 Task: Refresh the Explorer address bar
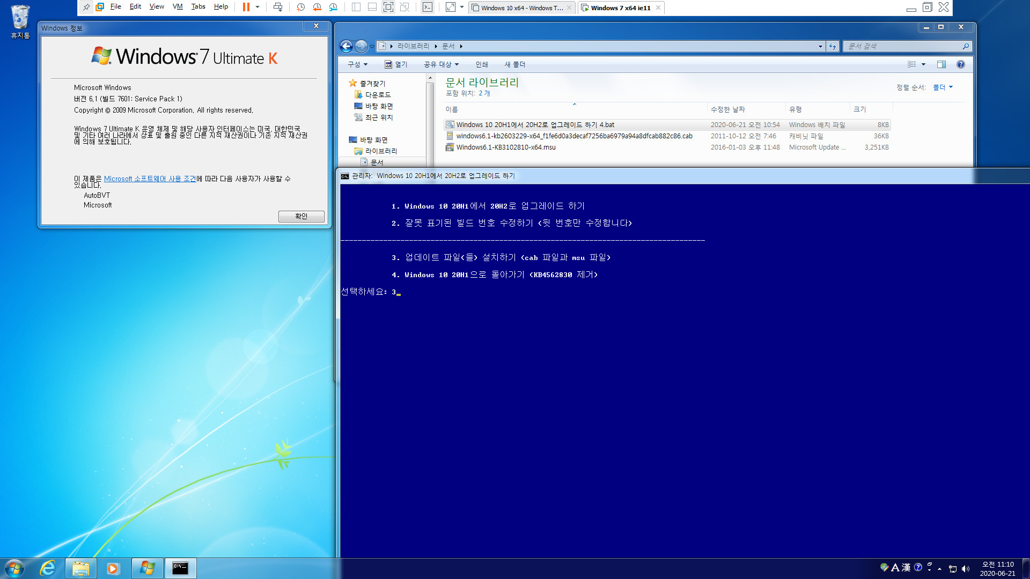(x=833, y=47)
